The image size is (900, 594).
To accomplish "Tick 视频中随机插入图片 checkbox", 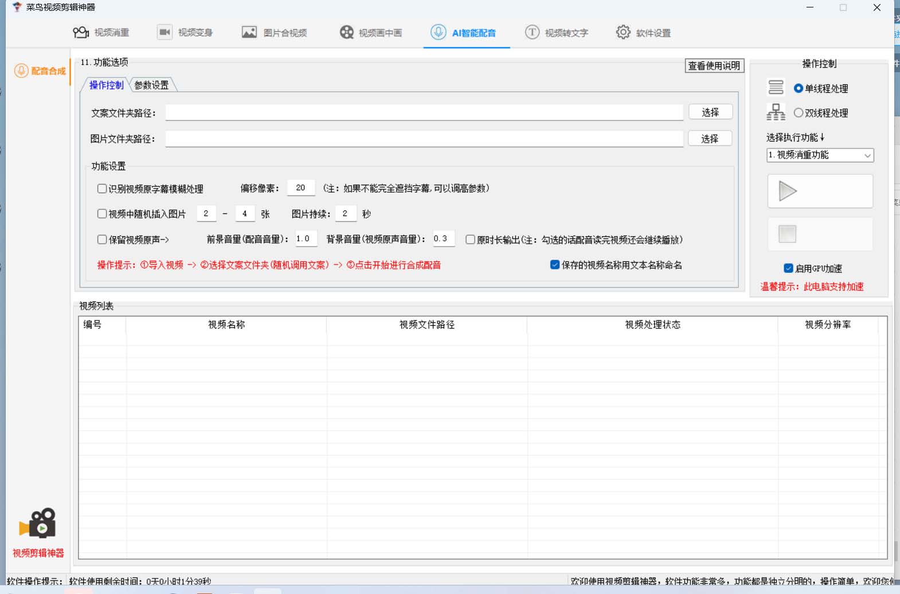I will coord(102,214).
